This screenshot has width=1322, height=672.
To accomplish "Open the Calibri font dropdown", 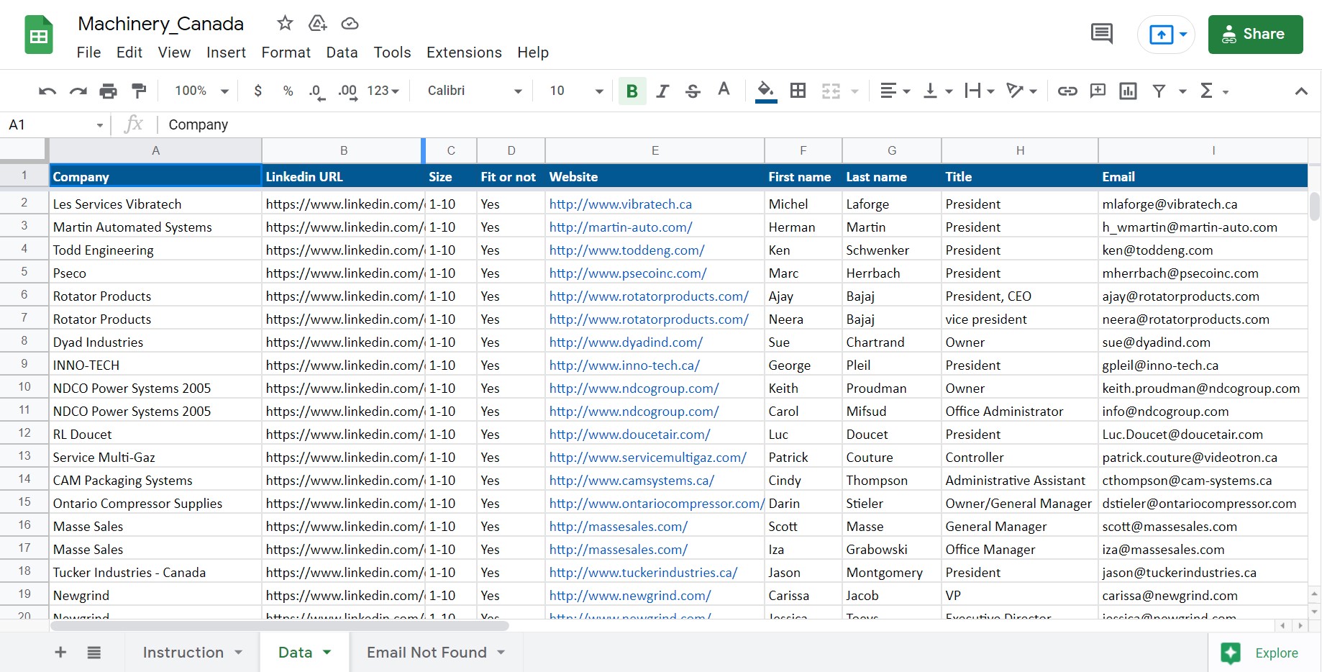I will (x=475, y=91).
